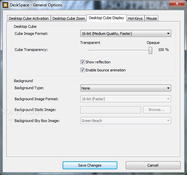Disable the Enable bounce animation checkbox

[82, 70]
